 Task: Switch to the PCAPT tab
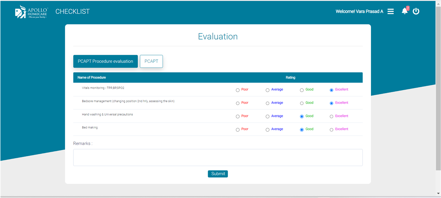(151, 61)
